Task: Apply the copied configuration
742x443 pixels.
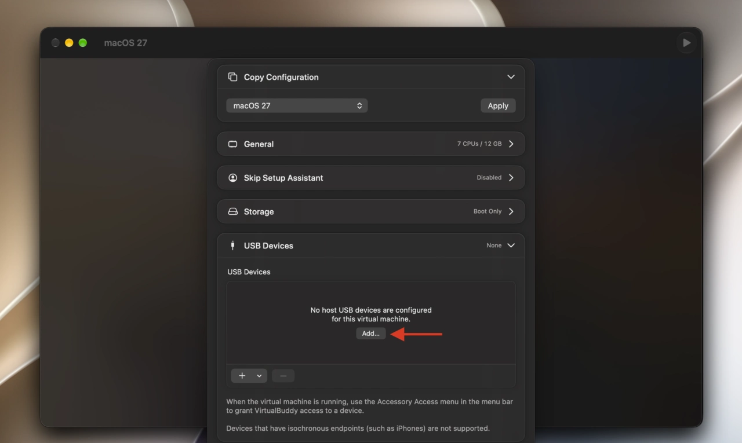Action: point(498,105)
